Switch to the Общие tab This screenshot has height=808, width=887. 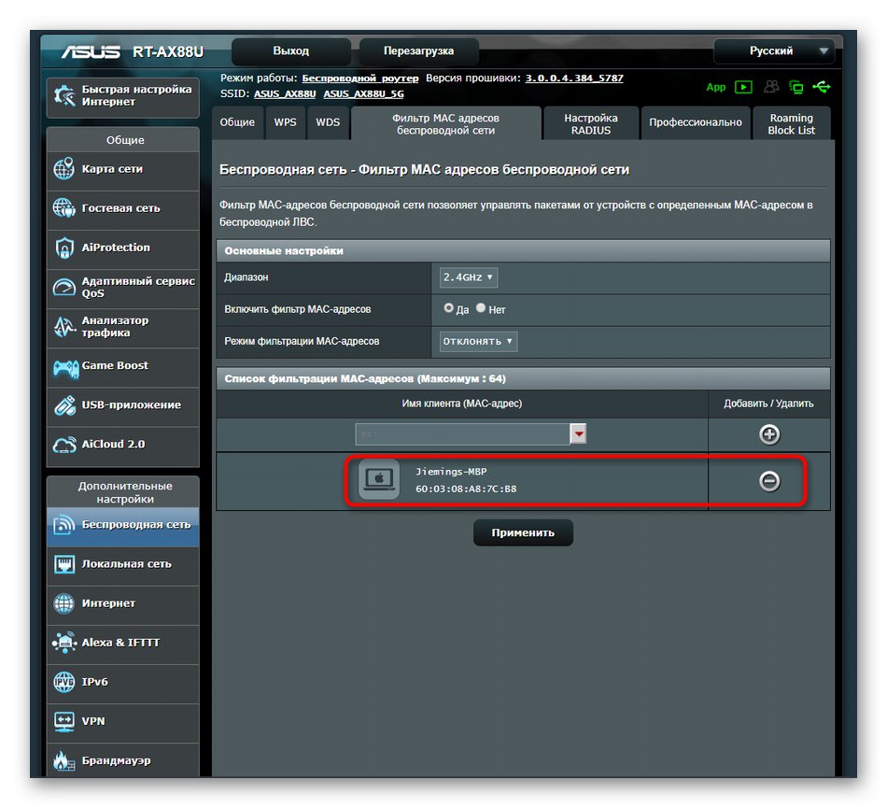click(237, 122)
